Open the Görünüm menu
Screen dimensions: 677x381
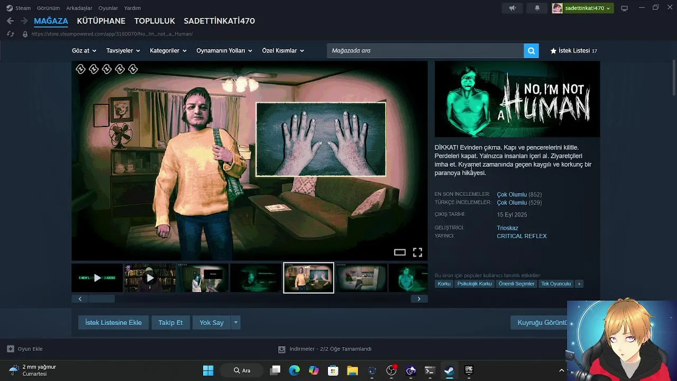pos(48,8)
